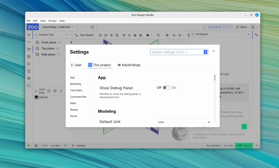This screenshot has width=279, height=168.
Task: Switch to the User settings tab
Action: point(76,65)
